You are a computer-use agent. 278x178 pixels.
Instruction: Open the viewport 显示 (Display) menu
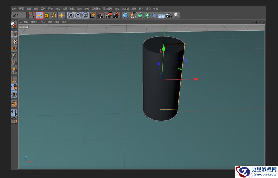pyautogui.click(x=43, y=22)
